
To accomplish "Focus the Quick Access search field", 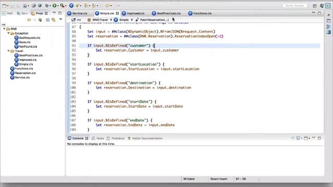I will [294, 6].
